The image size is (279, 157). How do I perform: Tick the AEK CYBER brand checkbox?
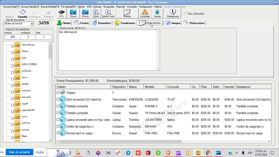[13, 66]
